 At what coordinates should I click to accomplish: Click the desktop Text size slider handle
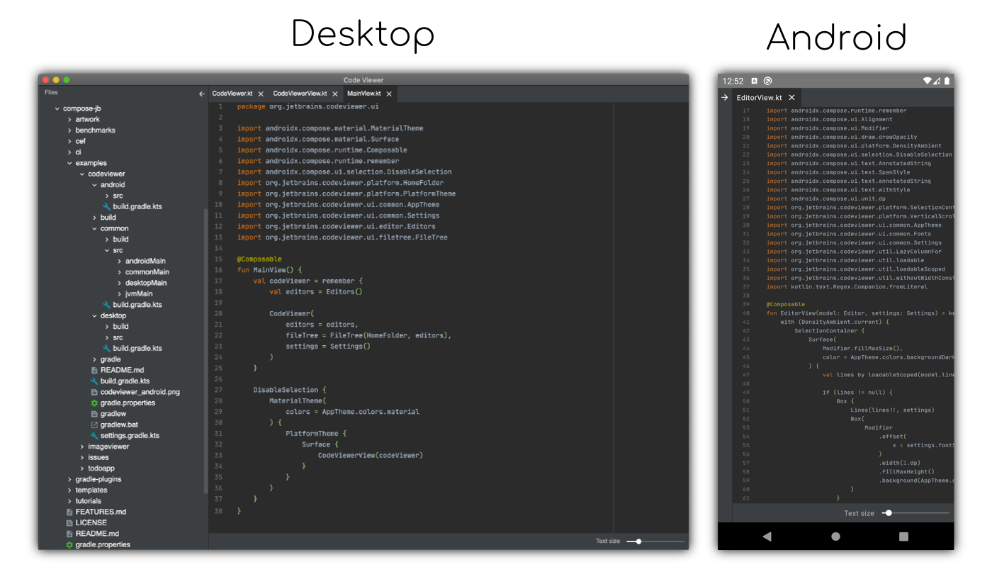point(638,541)
